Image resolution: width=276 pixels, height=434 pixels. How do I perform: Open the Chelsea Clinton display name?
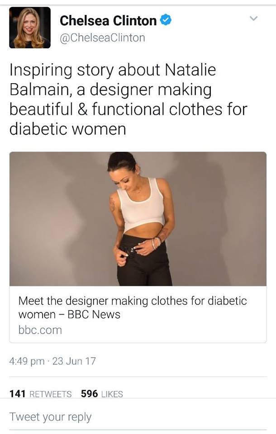[108, 21]
